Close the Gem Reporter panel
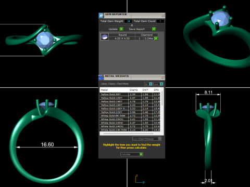Screen dimensions: 250x187 click(x=163, y=15)
